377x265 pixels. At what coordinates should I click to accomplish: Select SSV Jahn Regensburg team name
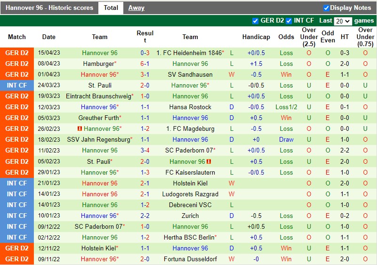tap(98, 139)
